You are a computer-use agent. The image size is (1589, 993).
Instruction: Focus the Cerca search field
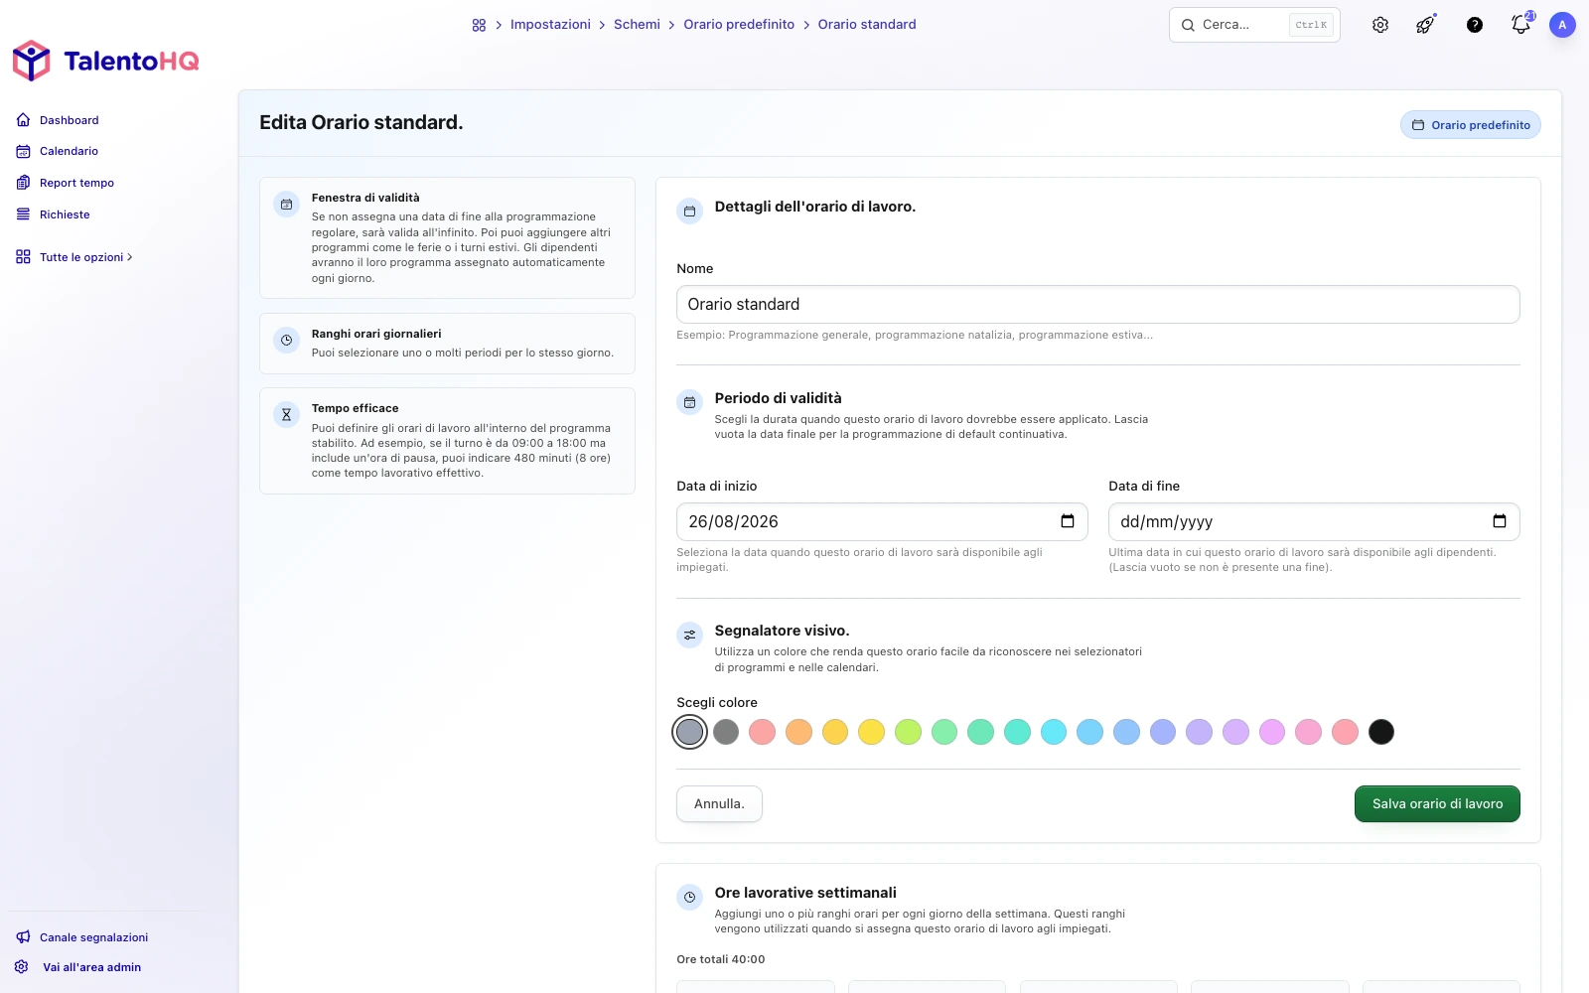tap(1254, 25)
